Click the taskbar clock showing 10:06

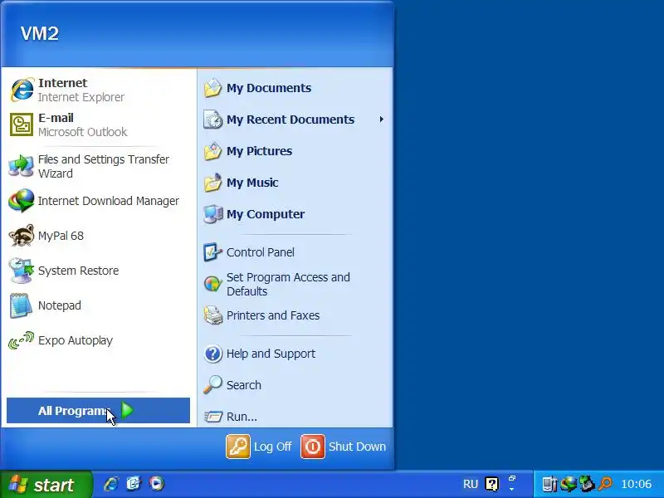(636, 484)
